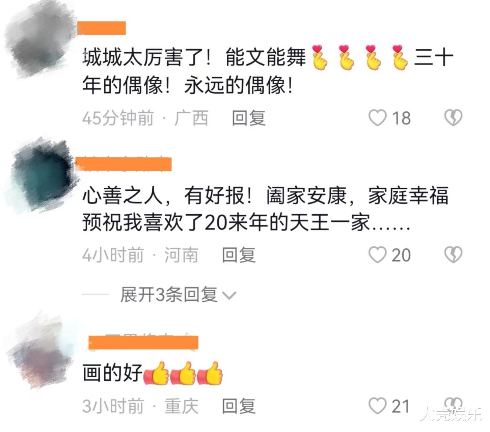The width and height of the screenshot is (490, 432).
Task: Reply to the 4小时前 Henan comment
Action: click(239, 255)
